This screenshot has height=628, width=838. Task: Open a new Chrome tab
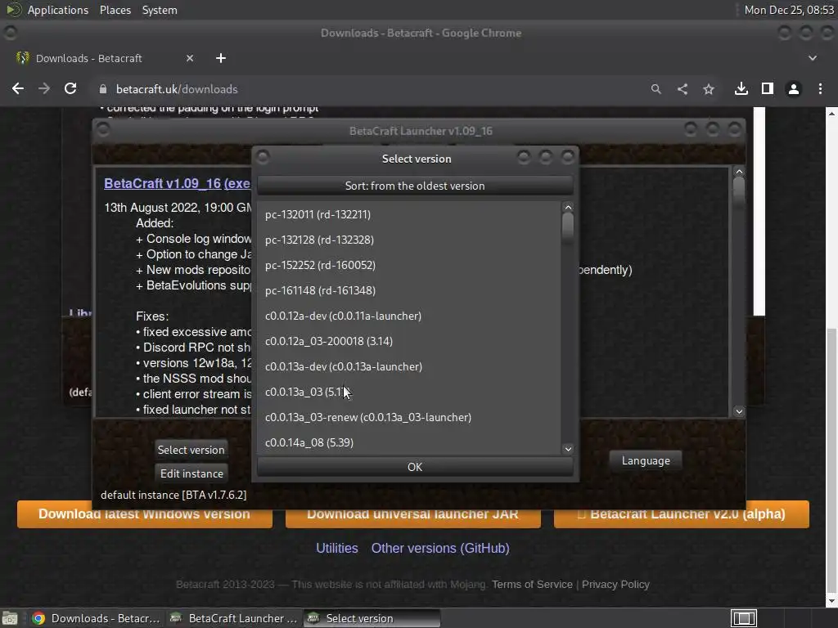pos(221,58)
